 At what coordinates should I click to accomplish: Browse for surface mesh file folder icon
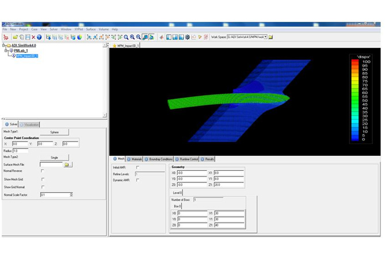67,165
